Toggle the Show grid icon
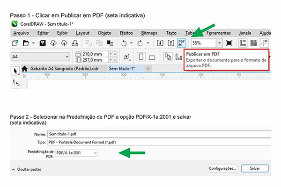 [253, 43]
